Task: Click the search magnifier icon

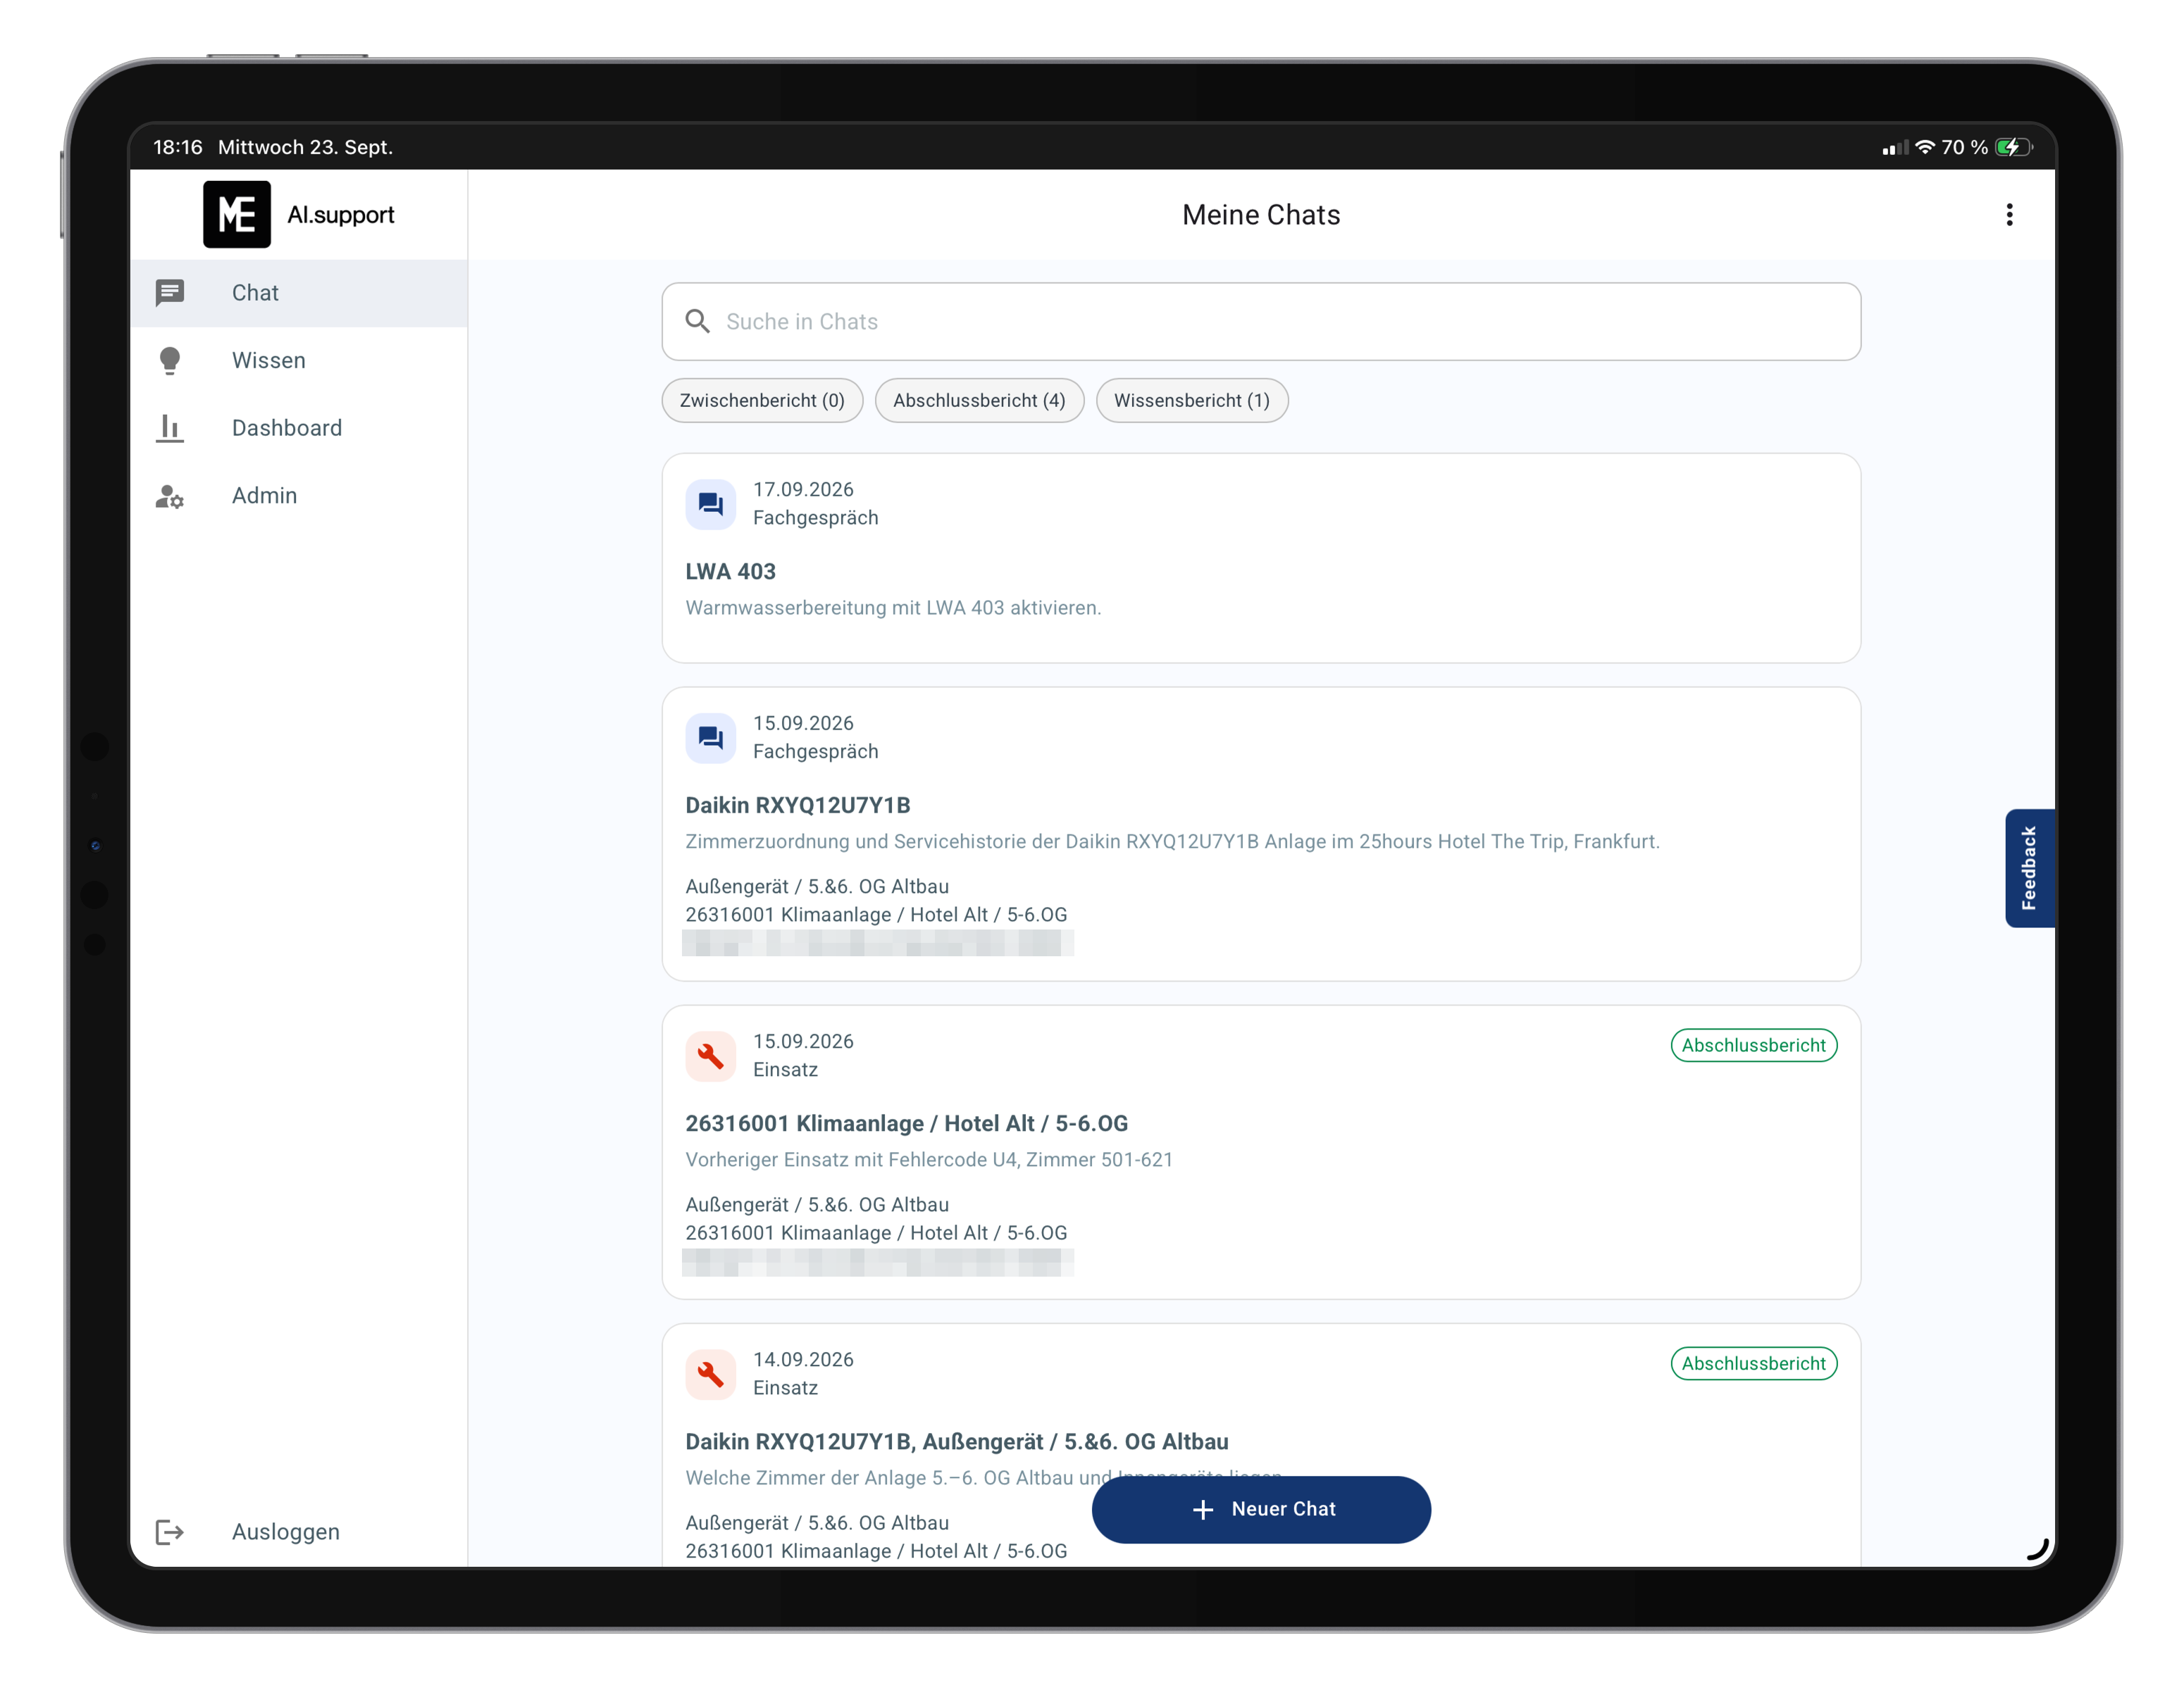Action: (x=697, y=321)
